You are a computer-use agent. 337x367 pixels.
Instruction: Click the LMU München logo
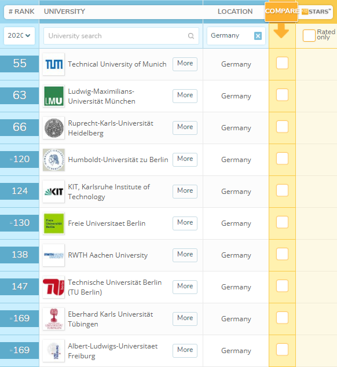coord(54,96)
